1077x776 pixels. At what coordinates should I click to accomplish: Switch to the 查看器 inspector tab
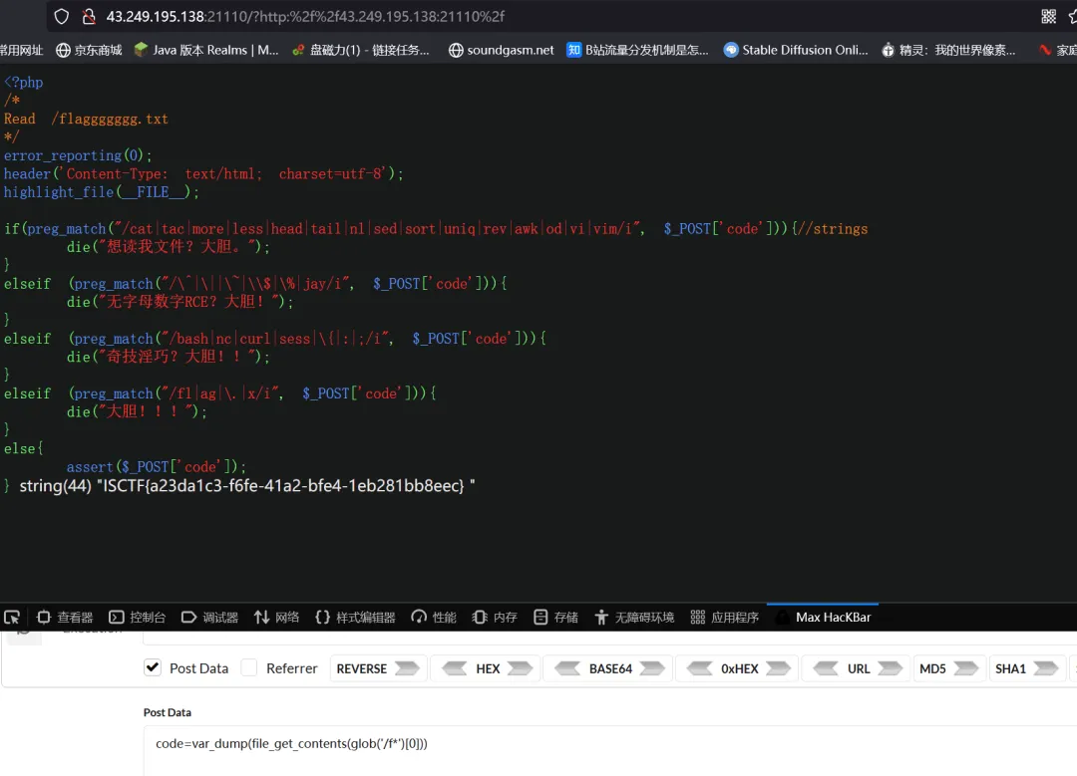(65, 617)
